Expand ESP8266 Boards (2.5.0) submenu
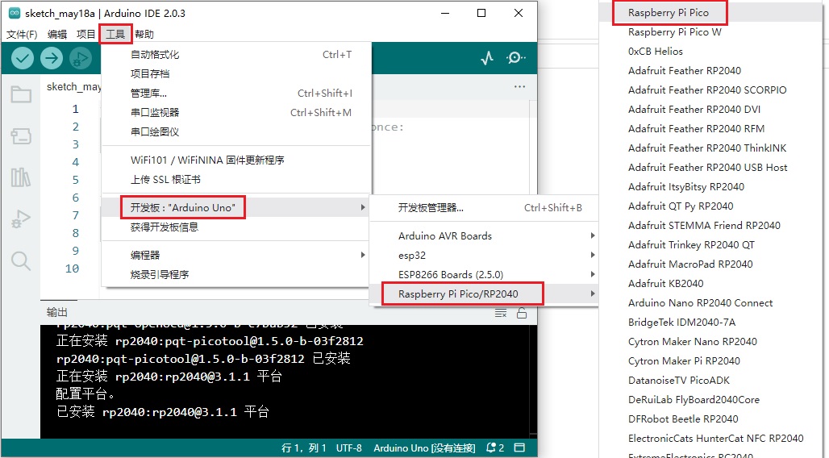Image resolution: width=829 pixels, height=458 pixels. click(x=484, y=274)
